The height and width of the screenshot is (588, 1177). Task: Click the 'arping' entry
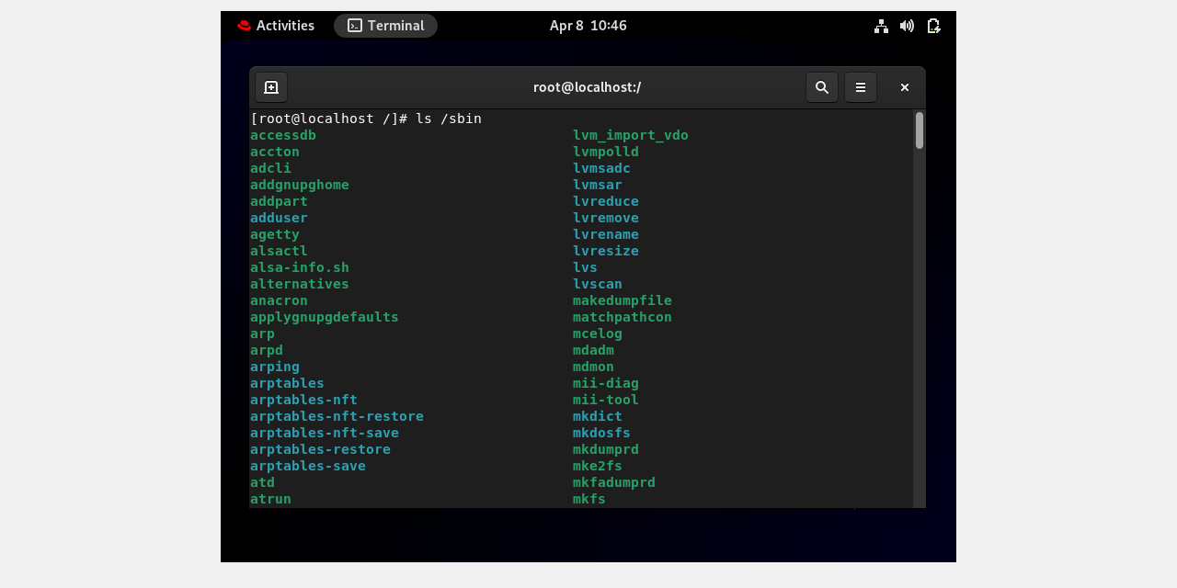click(x=275, y=367)
